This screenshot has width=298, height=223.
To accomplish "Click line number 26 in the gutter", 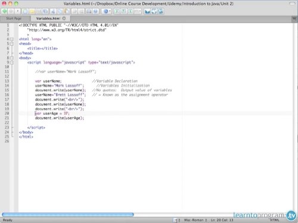I will 7,141.
